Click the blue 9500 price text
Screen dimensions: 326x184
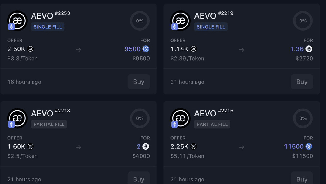click(x=133, y=49)
